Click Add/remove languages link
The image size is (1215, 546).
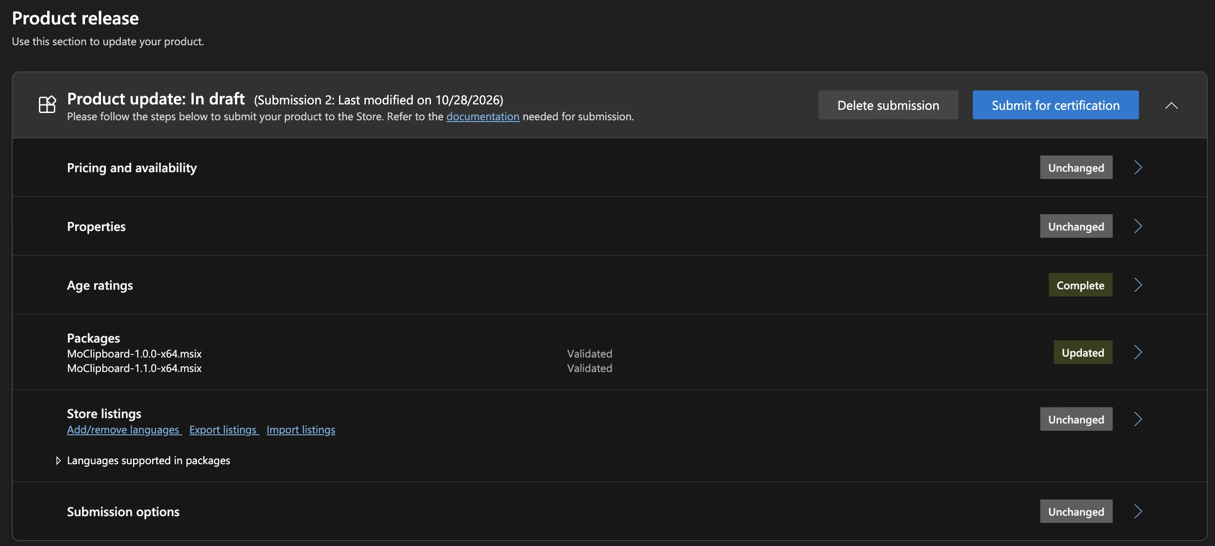pos(124,430)
